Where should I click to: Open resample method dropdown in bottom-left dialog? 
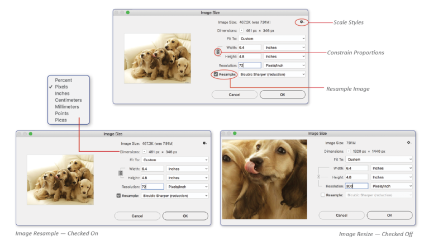coord(175,196)
